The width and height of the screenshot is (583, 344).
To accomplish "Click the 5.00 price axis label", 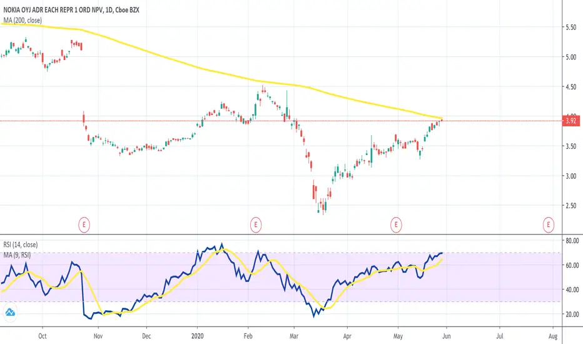I will click(x=570, y=57).
